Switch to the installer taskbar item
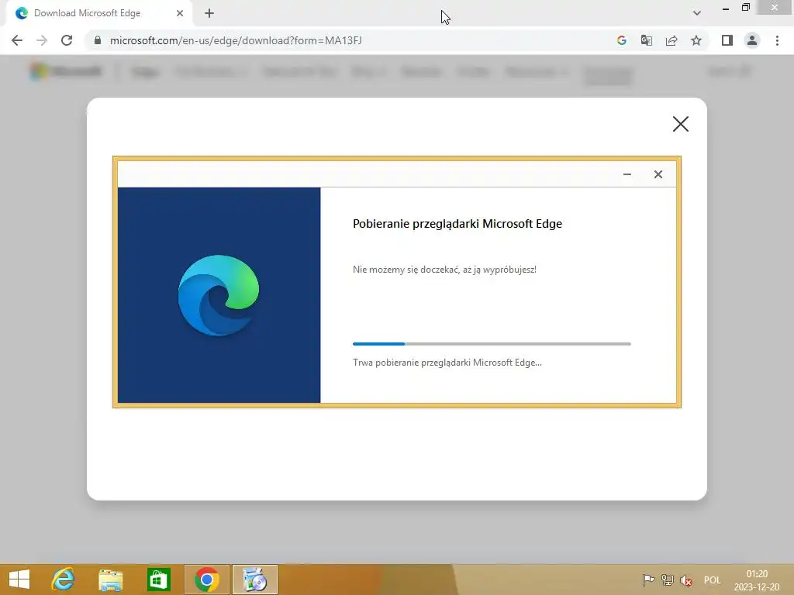Image resolution: width=794 pixels, height=595 pixels. (x=254, y=580)
